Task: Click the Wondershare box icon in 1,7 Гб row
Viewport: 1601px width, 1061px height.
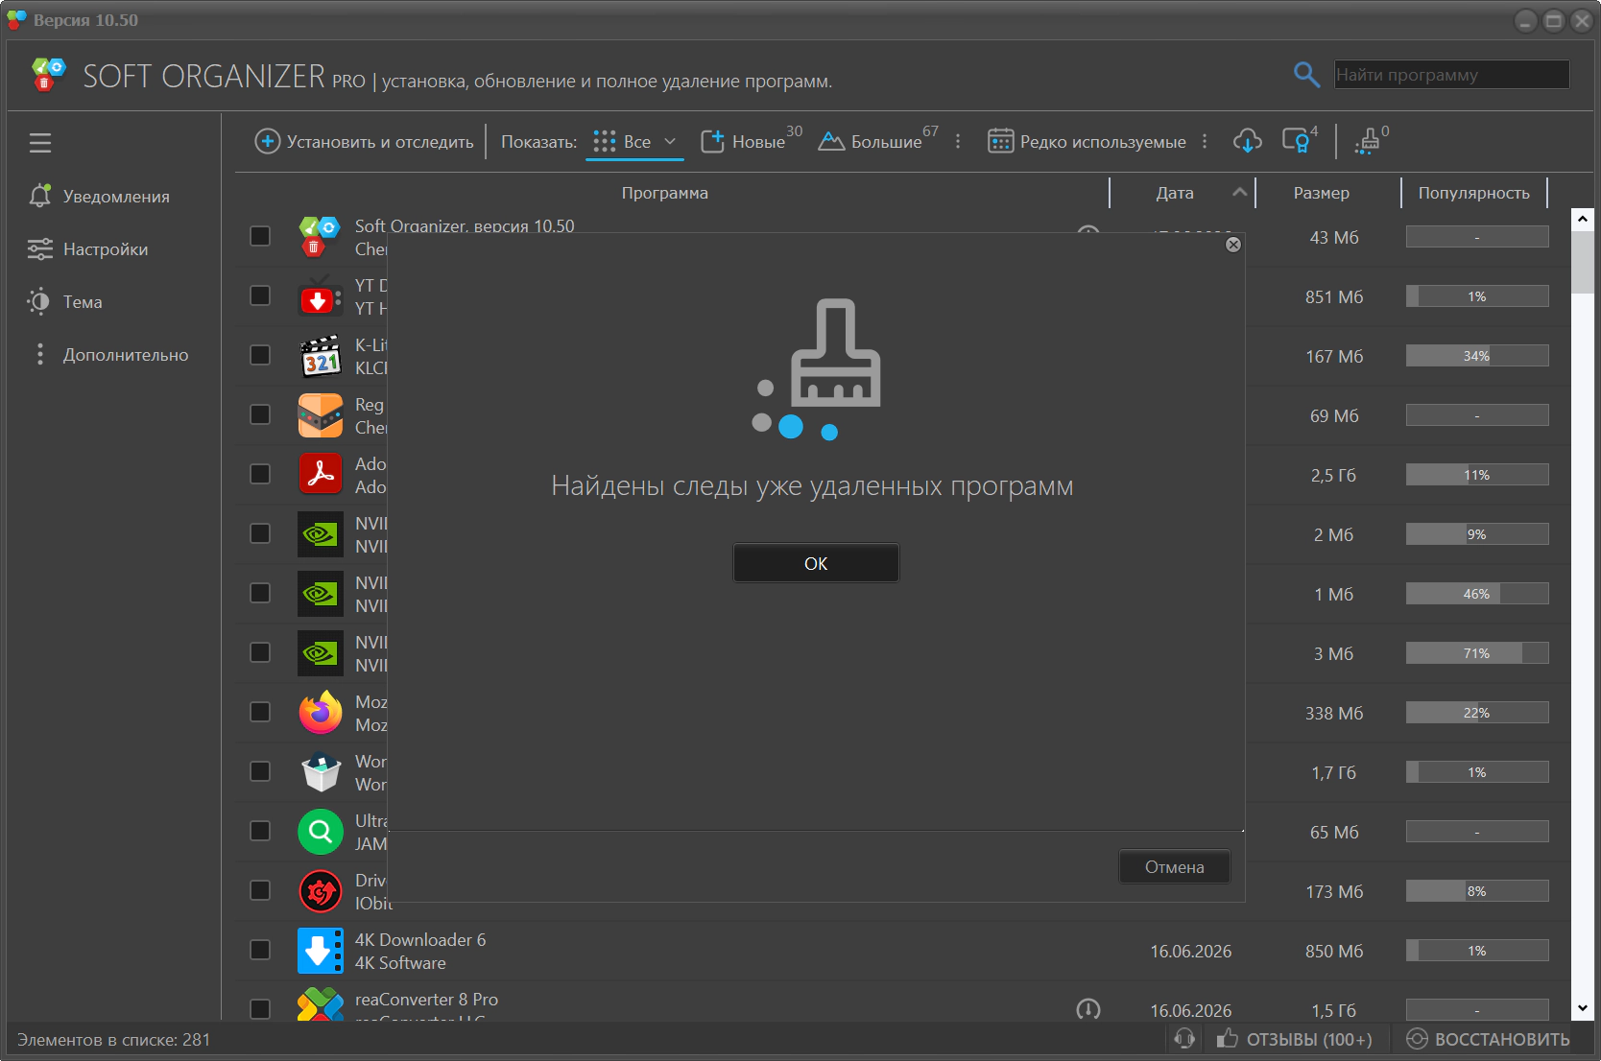Action: pyautogui.click(x=320, y=772)
